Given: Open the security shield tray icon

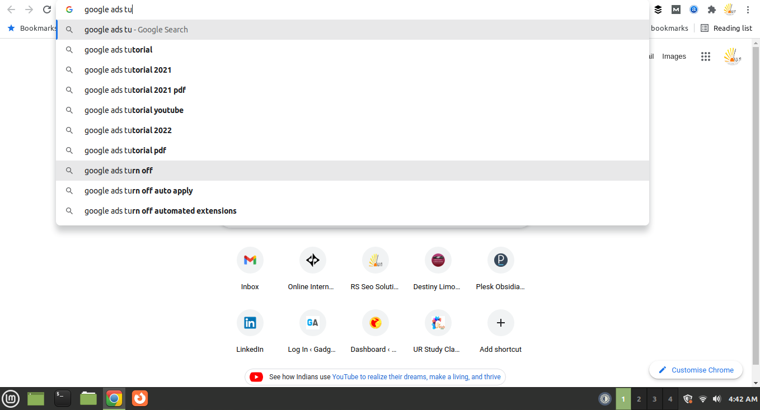Looking at the screenshot, I should (688, 399).
